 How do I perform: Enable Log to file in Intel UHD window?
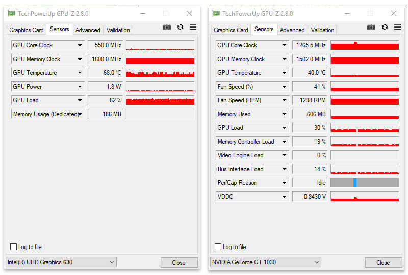(x=14, y=246)
